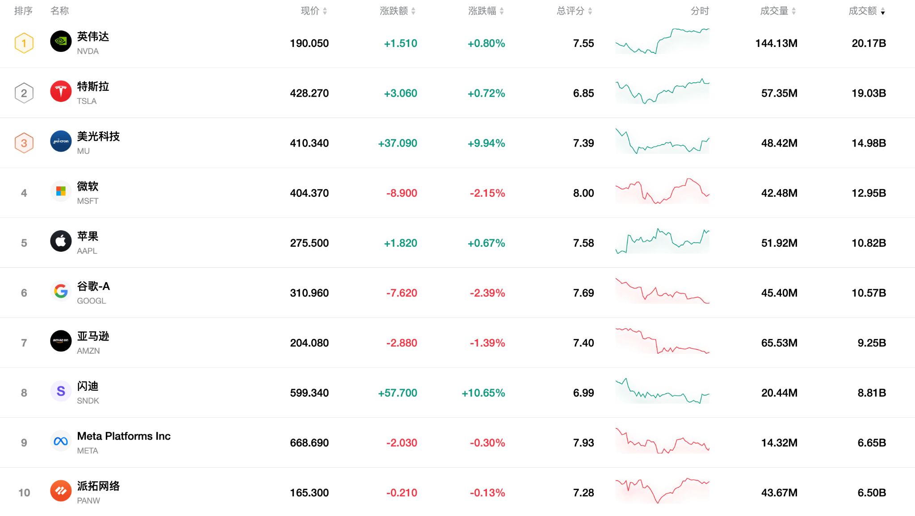Open the Amazon logo icon
This screenshot has width=915, height=516.
tap(61, 341)
